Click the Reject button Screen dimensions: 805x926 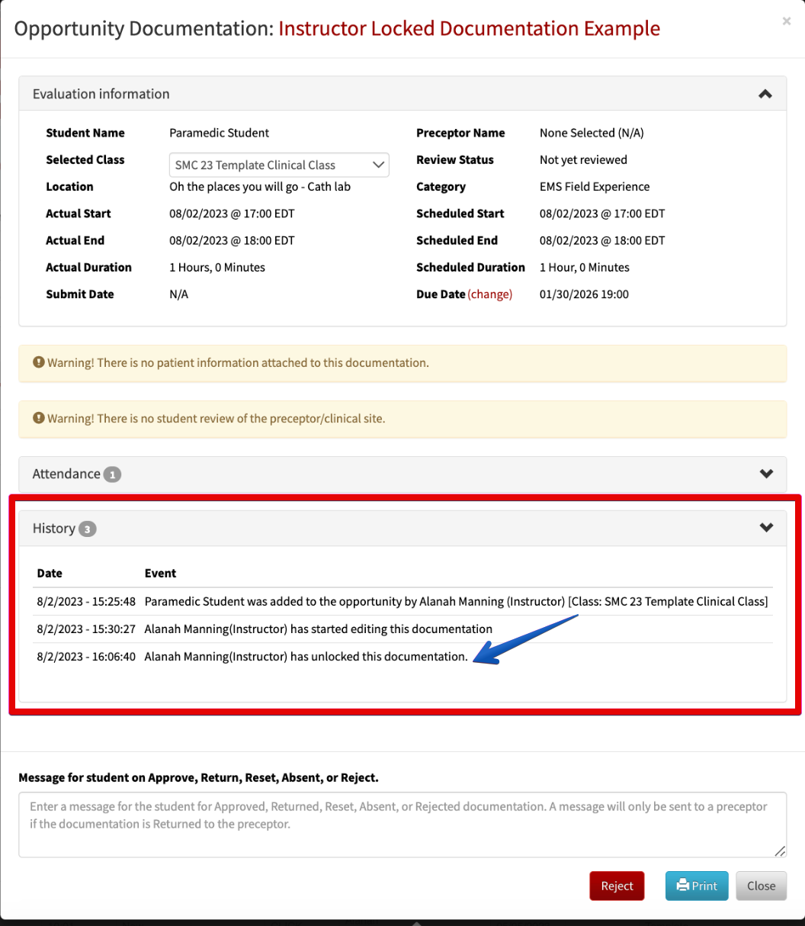coord(617,886)
